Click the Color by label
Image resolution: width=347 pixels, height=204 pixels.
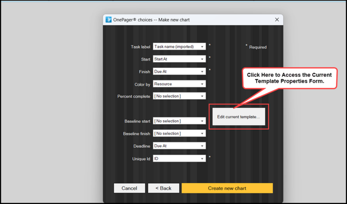pos(142,84)
